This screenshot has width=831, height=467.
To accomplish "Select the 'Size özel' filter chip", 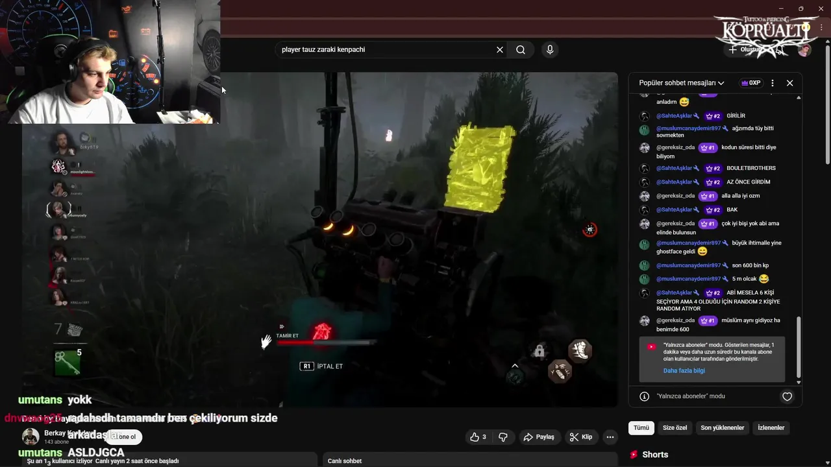I will click(x=675, y=428).
